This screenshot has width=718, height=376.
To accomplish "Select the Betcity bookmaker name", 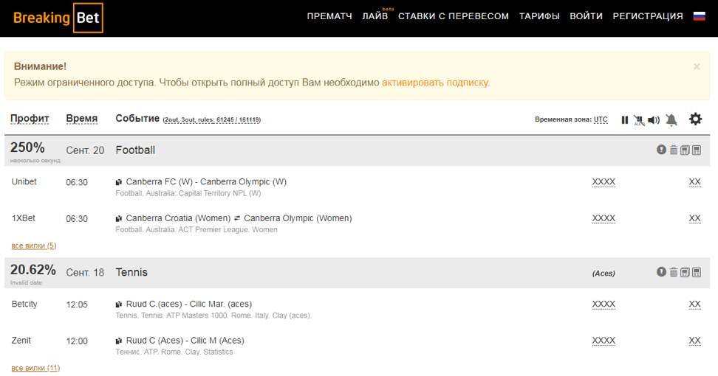I will tap(24, 304).
